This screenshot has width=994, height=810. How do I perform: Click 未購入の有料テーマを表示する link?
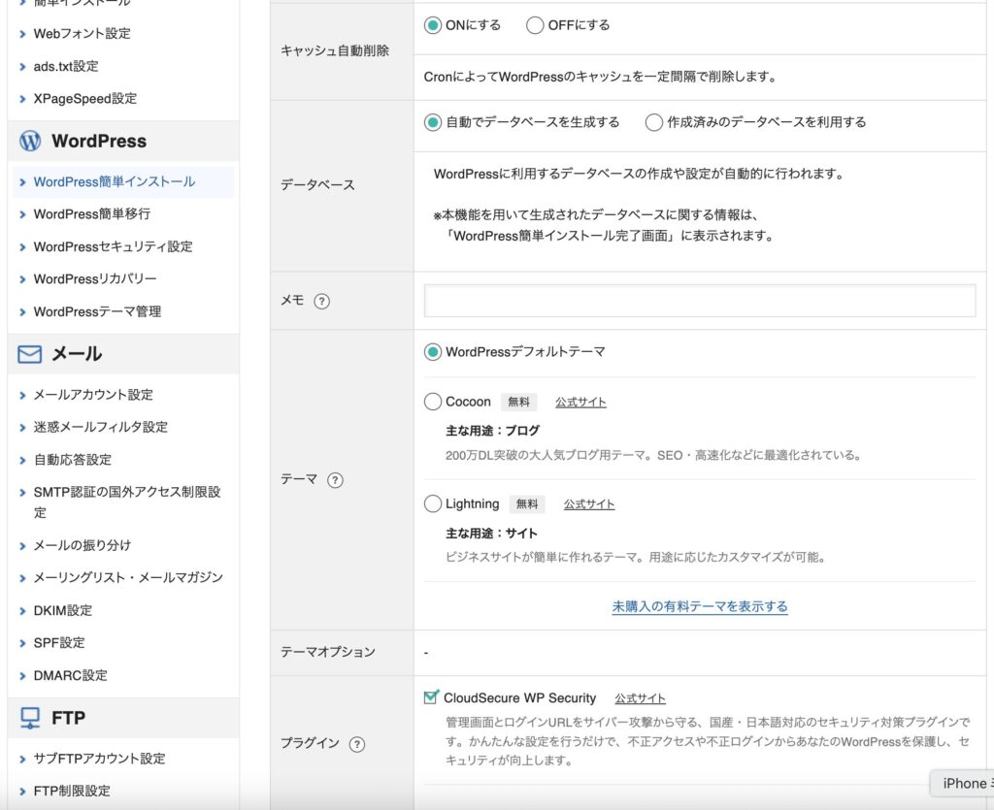pyautogui.click(x=700, y=606)
